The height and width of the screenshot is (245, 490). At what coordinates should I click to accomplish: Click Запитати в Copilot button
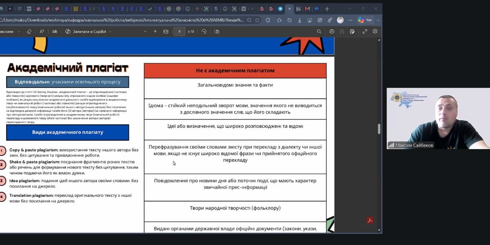point(86,31)
